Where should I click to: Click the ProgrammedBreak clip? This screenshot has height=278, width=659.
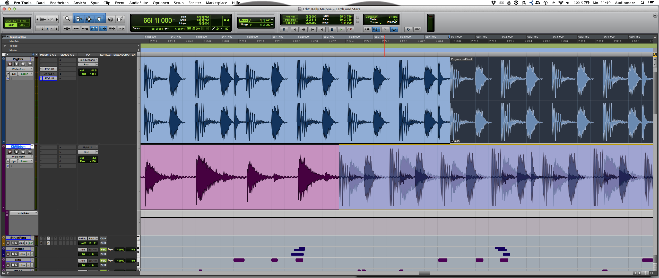coord(552,100)
